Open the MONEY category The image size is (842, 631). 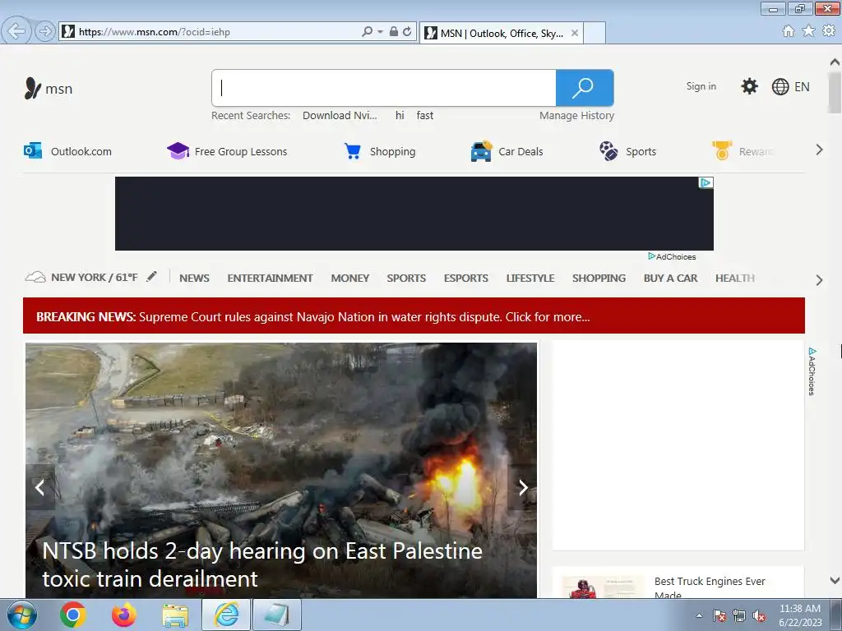pyautogui.click(x=350, y=278)
